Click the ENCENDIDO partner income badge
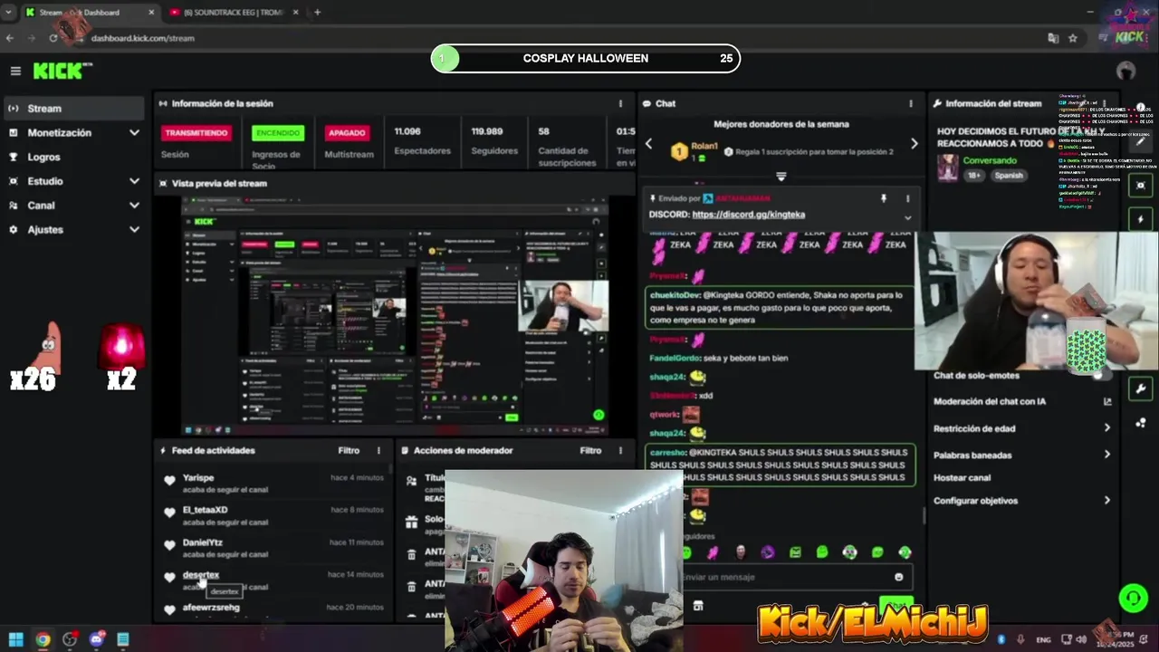The image size is (1159, 652). point(278,133)
